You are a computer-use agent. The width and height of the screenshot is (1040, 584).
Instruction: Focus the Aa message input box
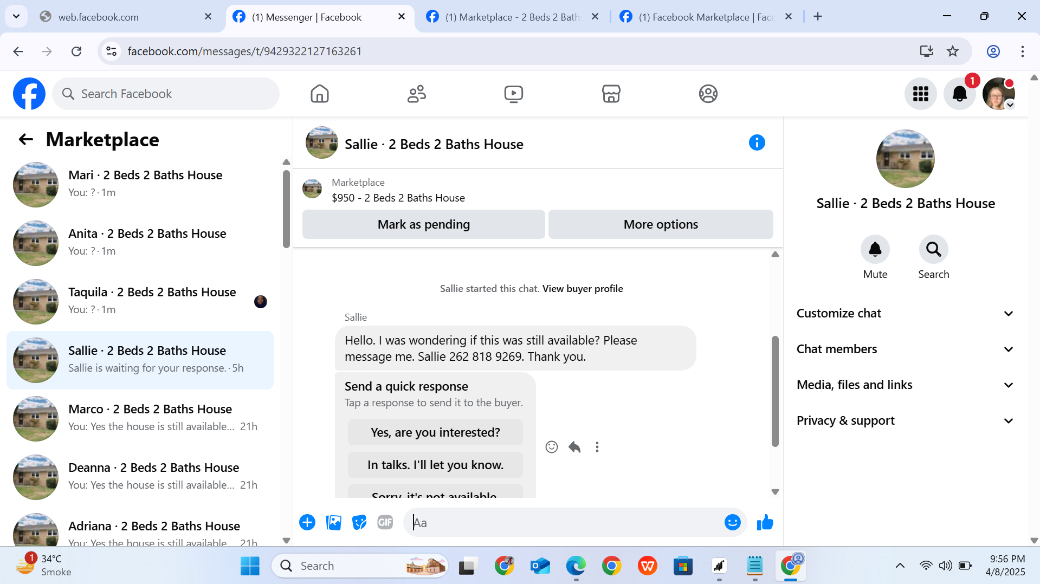pyautogui.click(x=564, y=522)
